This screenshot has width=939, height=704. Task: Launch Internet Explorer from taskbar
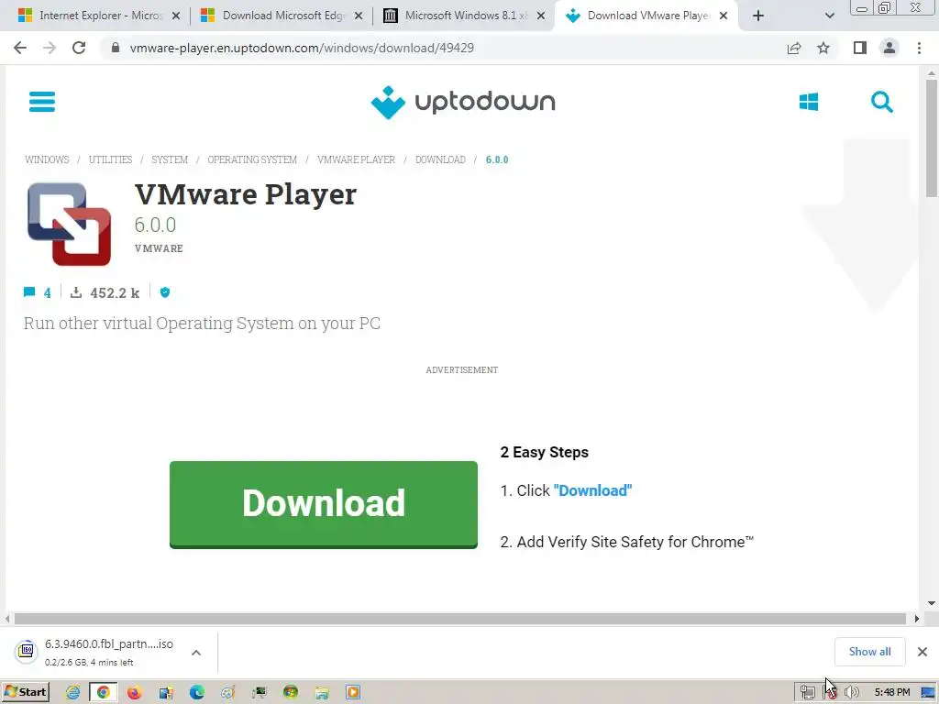[72, 692]
